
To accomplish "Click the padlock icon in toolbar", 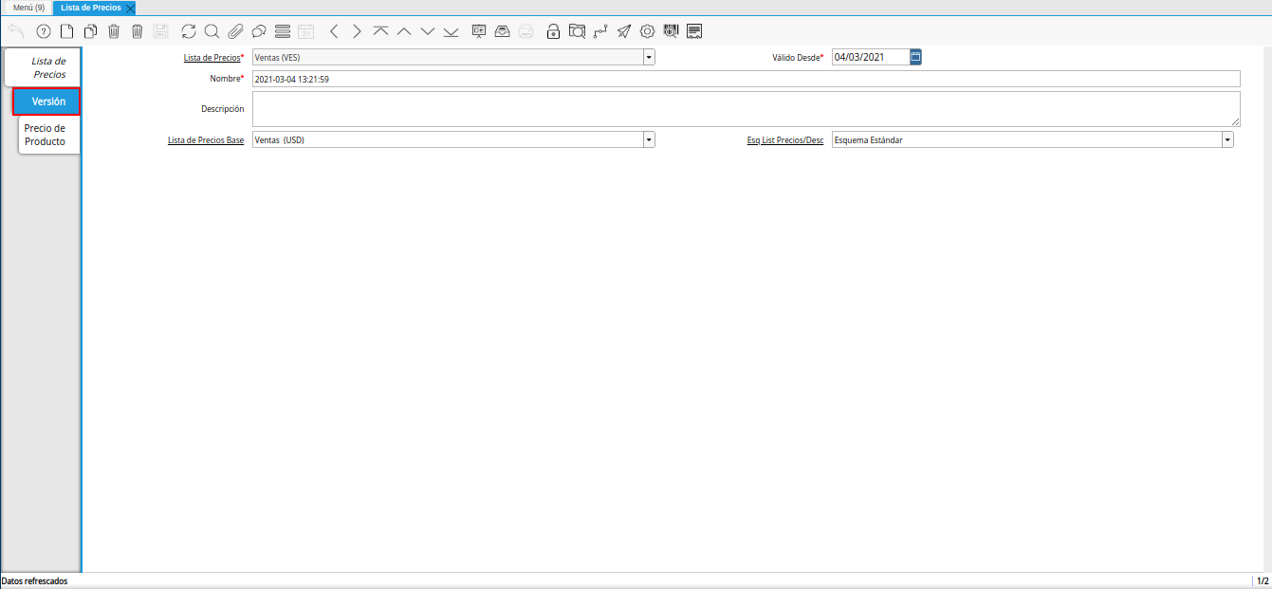I will coord(553,31).
